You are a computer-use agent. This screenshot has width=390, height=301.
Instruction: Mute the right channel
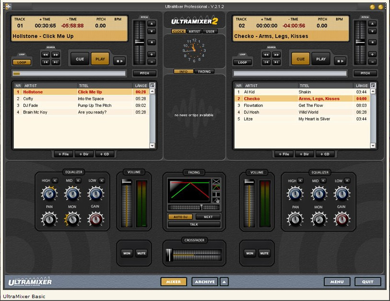click(264, 253)
